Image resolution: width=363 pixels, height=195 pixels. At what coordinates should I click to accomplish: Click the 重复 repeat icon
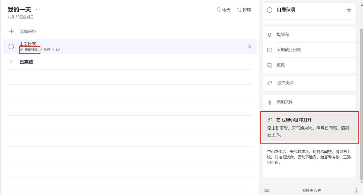pyautogui.click(x=269, y=65)
